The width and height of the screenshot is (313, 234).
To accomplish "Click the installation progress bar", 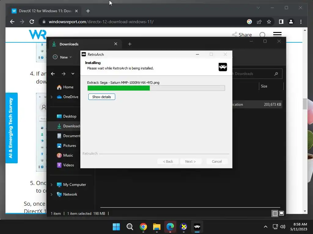I will pyautogui.click(x=156, y=88).
